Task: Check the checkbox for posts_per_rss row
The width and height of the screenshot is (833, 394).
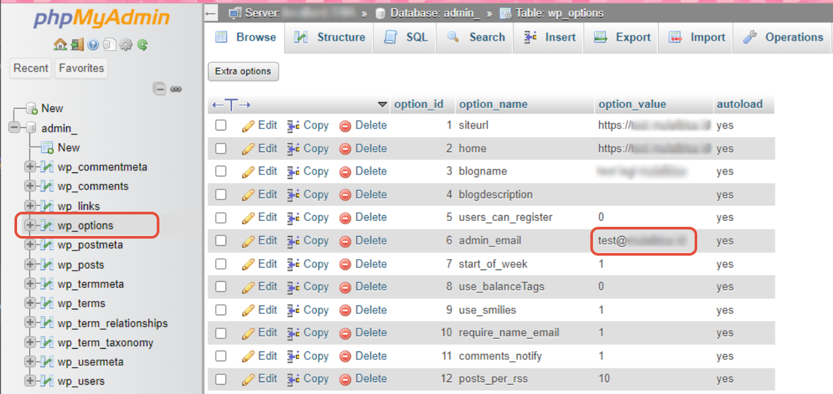Action: pos(221,379)
